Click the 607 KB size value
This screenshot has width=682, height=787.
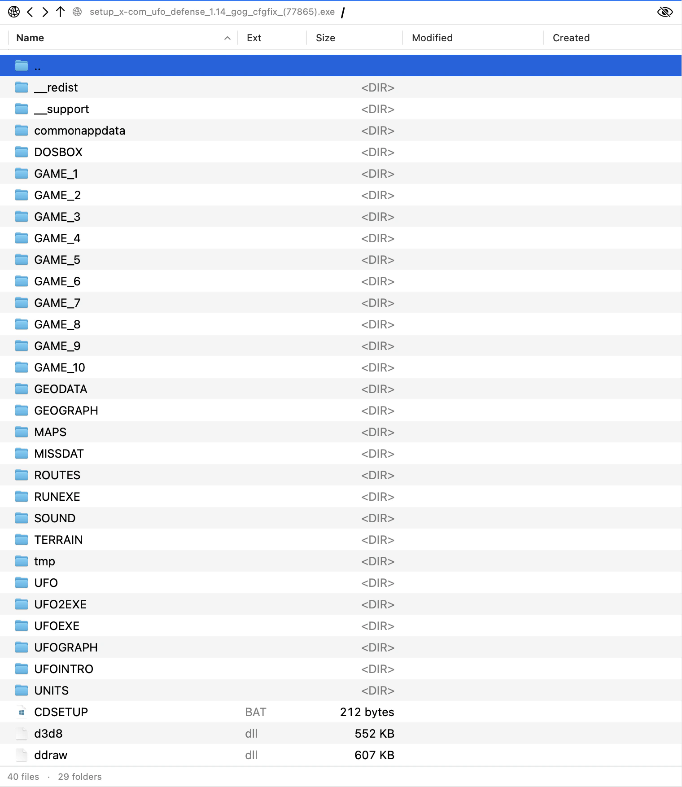coord(374,755)
